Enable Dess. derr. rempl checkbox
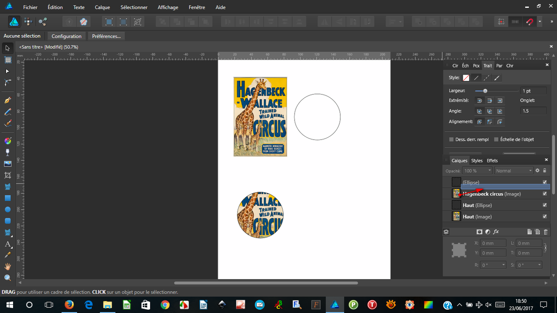 pos(451,140)
